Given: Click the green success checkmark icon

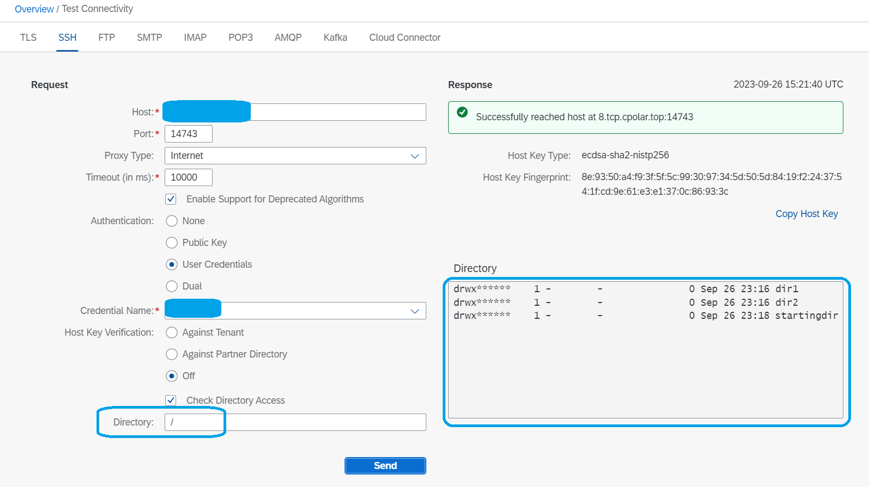Looking at the screenshot, I should pyautogui.click(x=462, y=112).
